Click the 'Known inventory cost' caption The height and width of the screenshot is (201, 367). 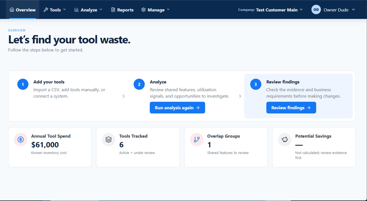pyautogui.click(x=49, y=153)
